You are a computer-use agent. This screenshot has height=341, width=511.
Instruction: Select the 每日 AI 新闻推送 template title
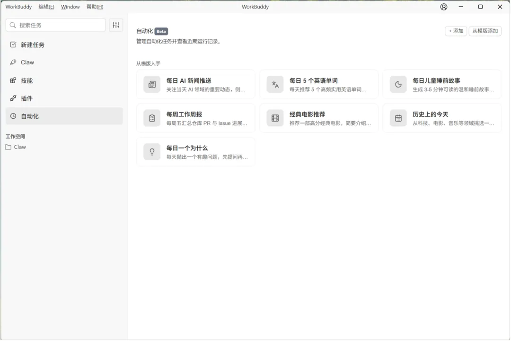[x=189, y=81]
